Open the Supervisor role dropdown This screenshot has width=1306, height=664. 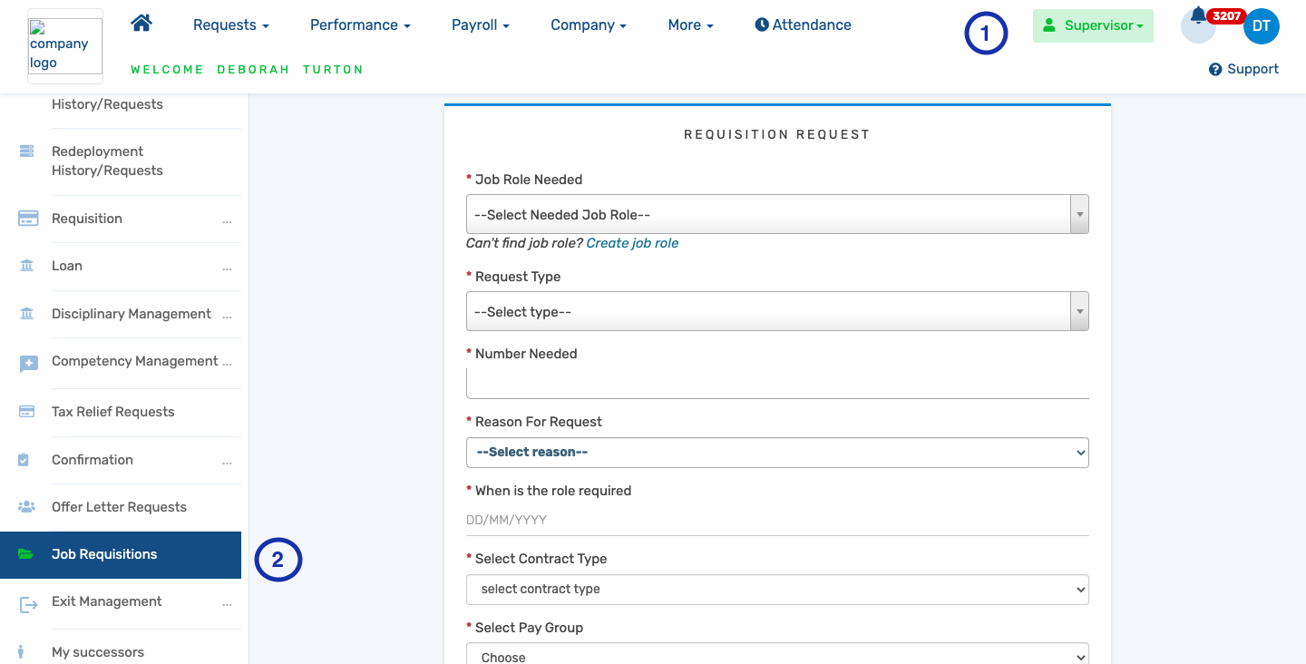coord(1093,25)
